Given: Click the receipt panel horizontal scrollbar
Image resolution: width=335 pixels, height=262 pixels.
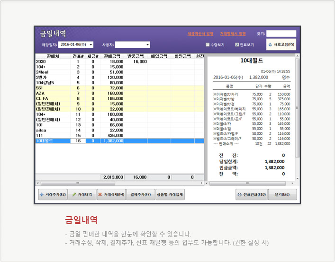Looking at the screenshot, I should pyautogui.click(x=247, y=183).
